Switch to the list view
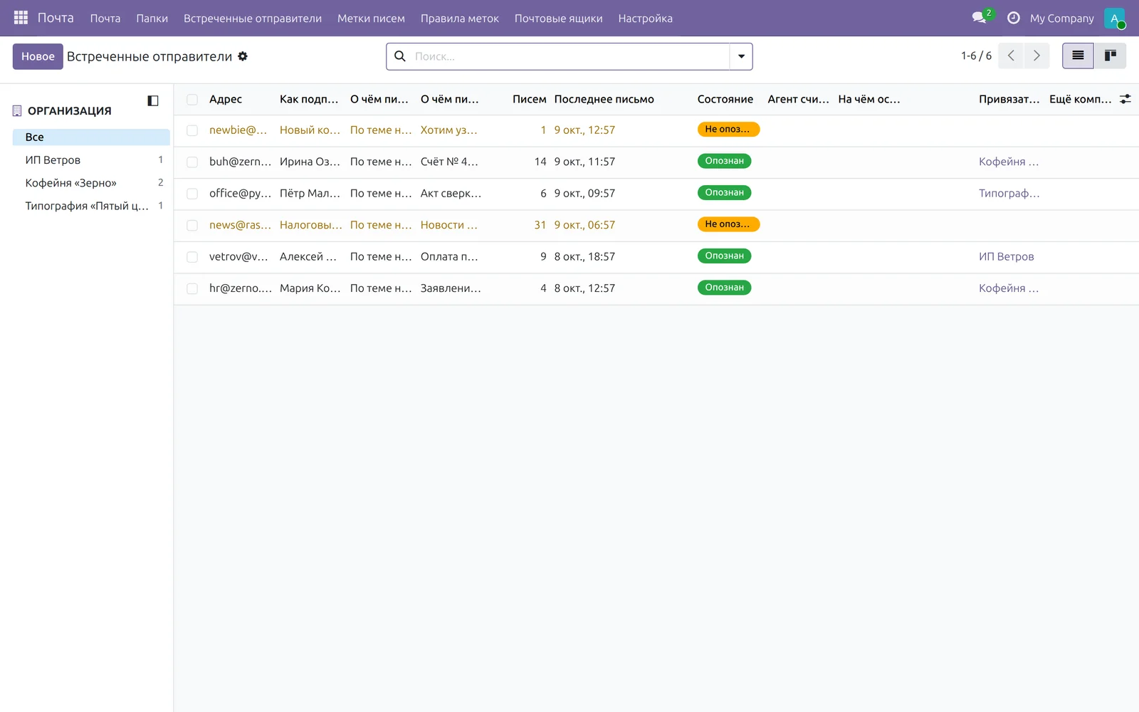This screenshot has width=1139, height=712. pos(1078,56)
